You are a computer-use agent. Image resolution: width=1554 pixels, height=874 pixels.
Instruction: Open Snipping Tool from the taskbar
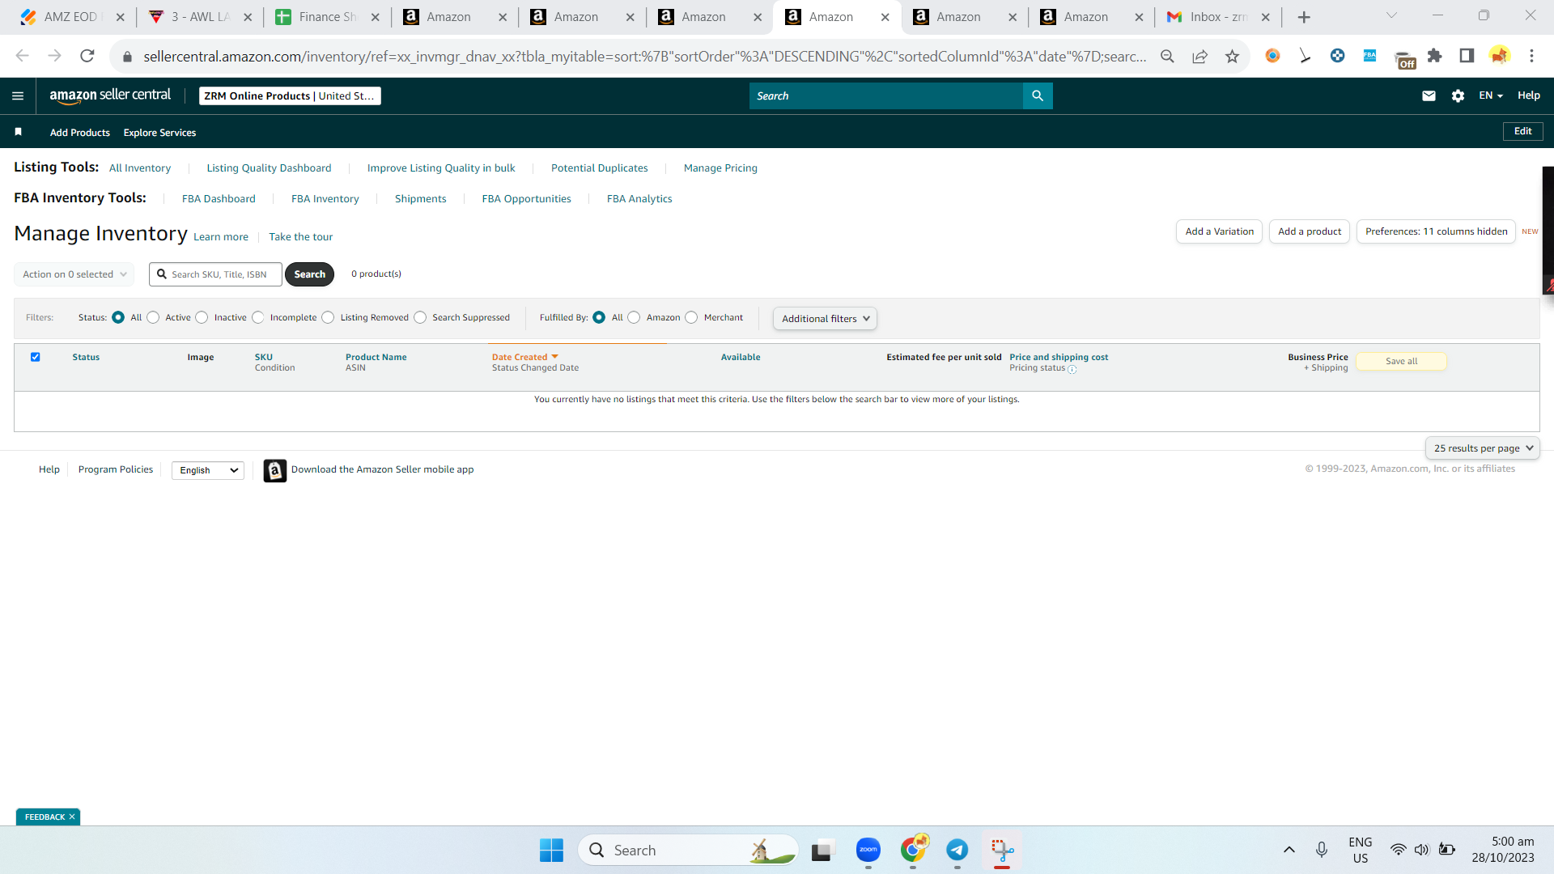click(x=1002, y=850)
